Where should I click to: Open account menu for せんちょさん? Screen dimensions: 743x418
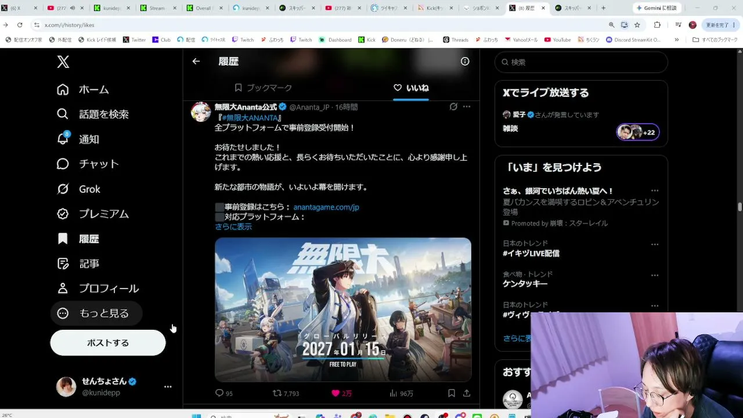click(114, 387)
